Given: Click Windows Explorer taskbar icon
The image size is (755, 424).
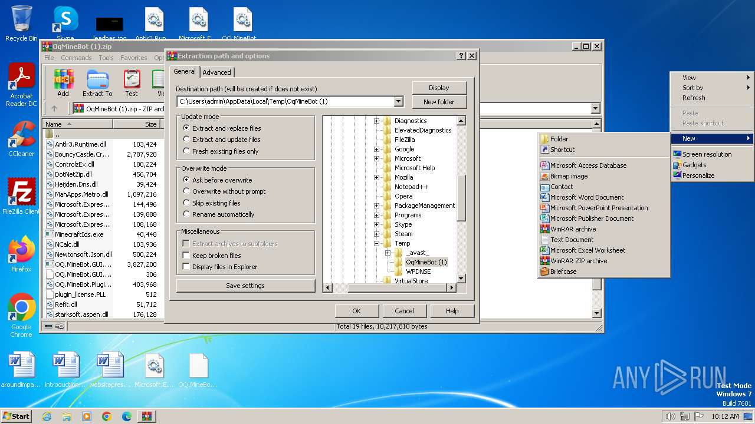Looking at the screenshot, I should pos(67,416).
